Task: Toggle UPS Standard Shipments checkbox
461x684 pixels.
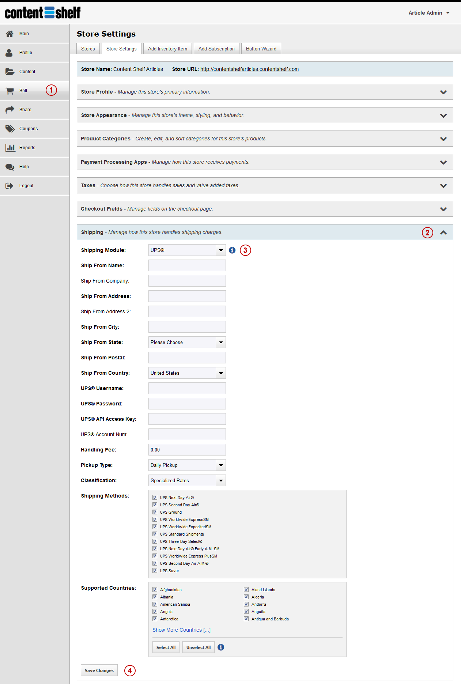Action: point(155,534)
